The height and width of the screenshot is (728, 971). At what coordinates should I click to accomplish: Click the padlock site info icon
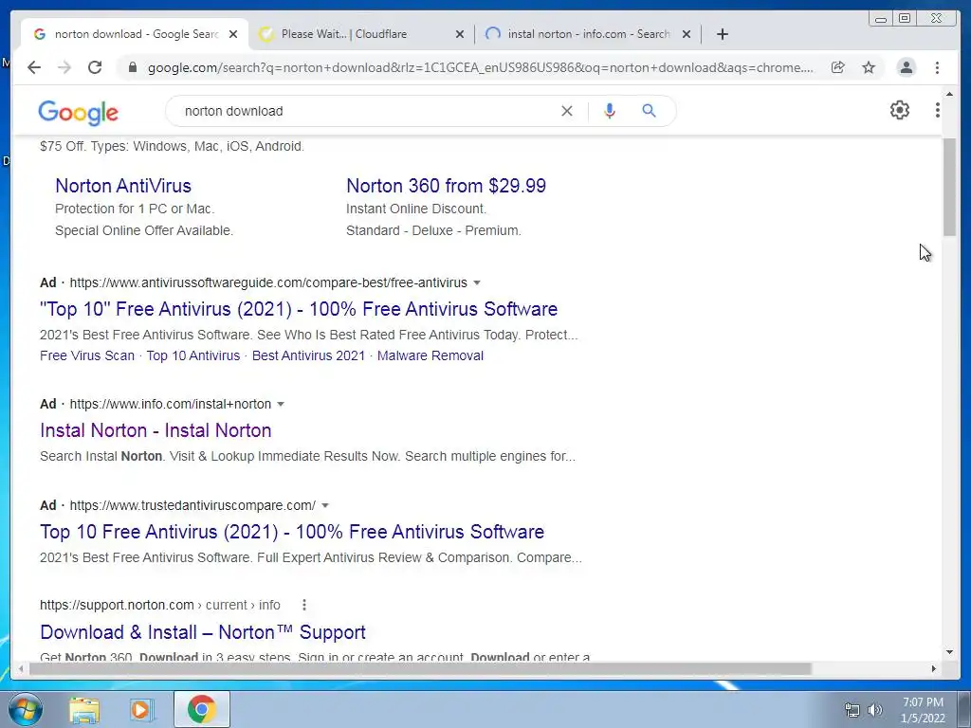132,67
